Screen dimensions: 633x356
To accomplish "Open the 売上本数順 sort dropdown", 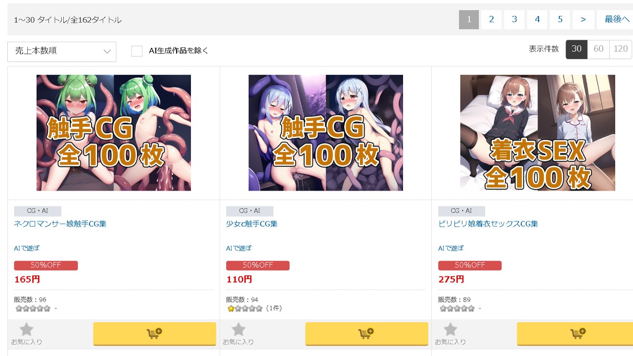I will pos(62,51).
